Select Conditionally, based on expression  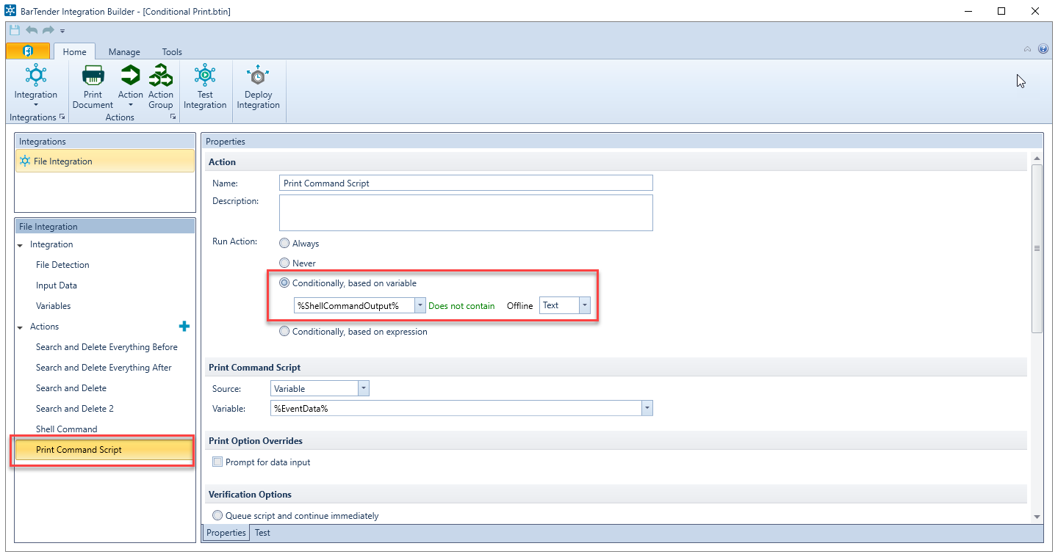point(284,331)
